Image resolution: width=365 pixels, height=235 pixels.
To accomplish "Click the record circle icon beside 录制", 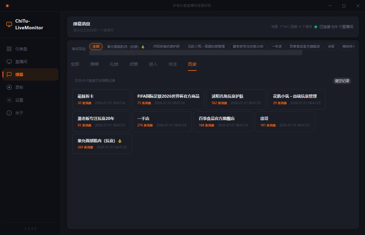I will coord(9,87).
